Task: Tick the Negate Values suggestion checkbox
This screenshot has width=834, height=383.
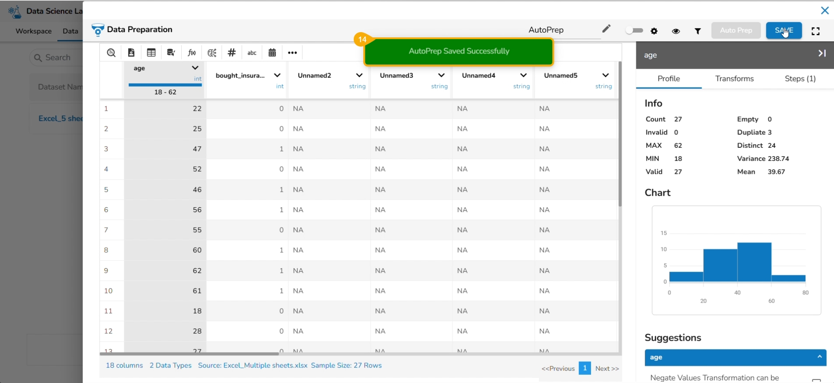Action: point(816,380)
